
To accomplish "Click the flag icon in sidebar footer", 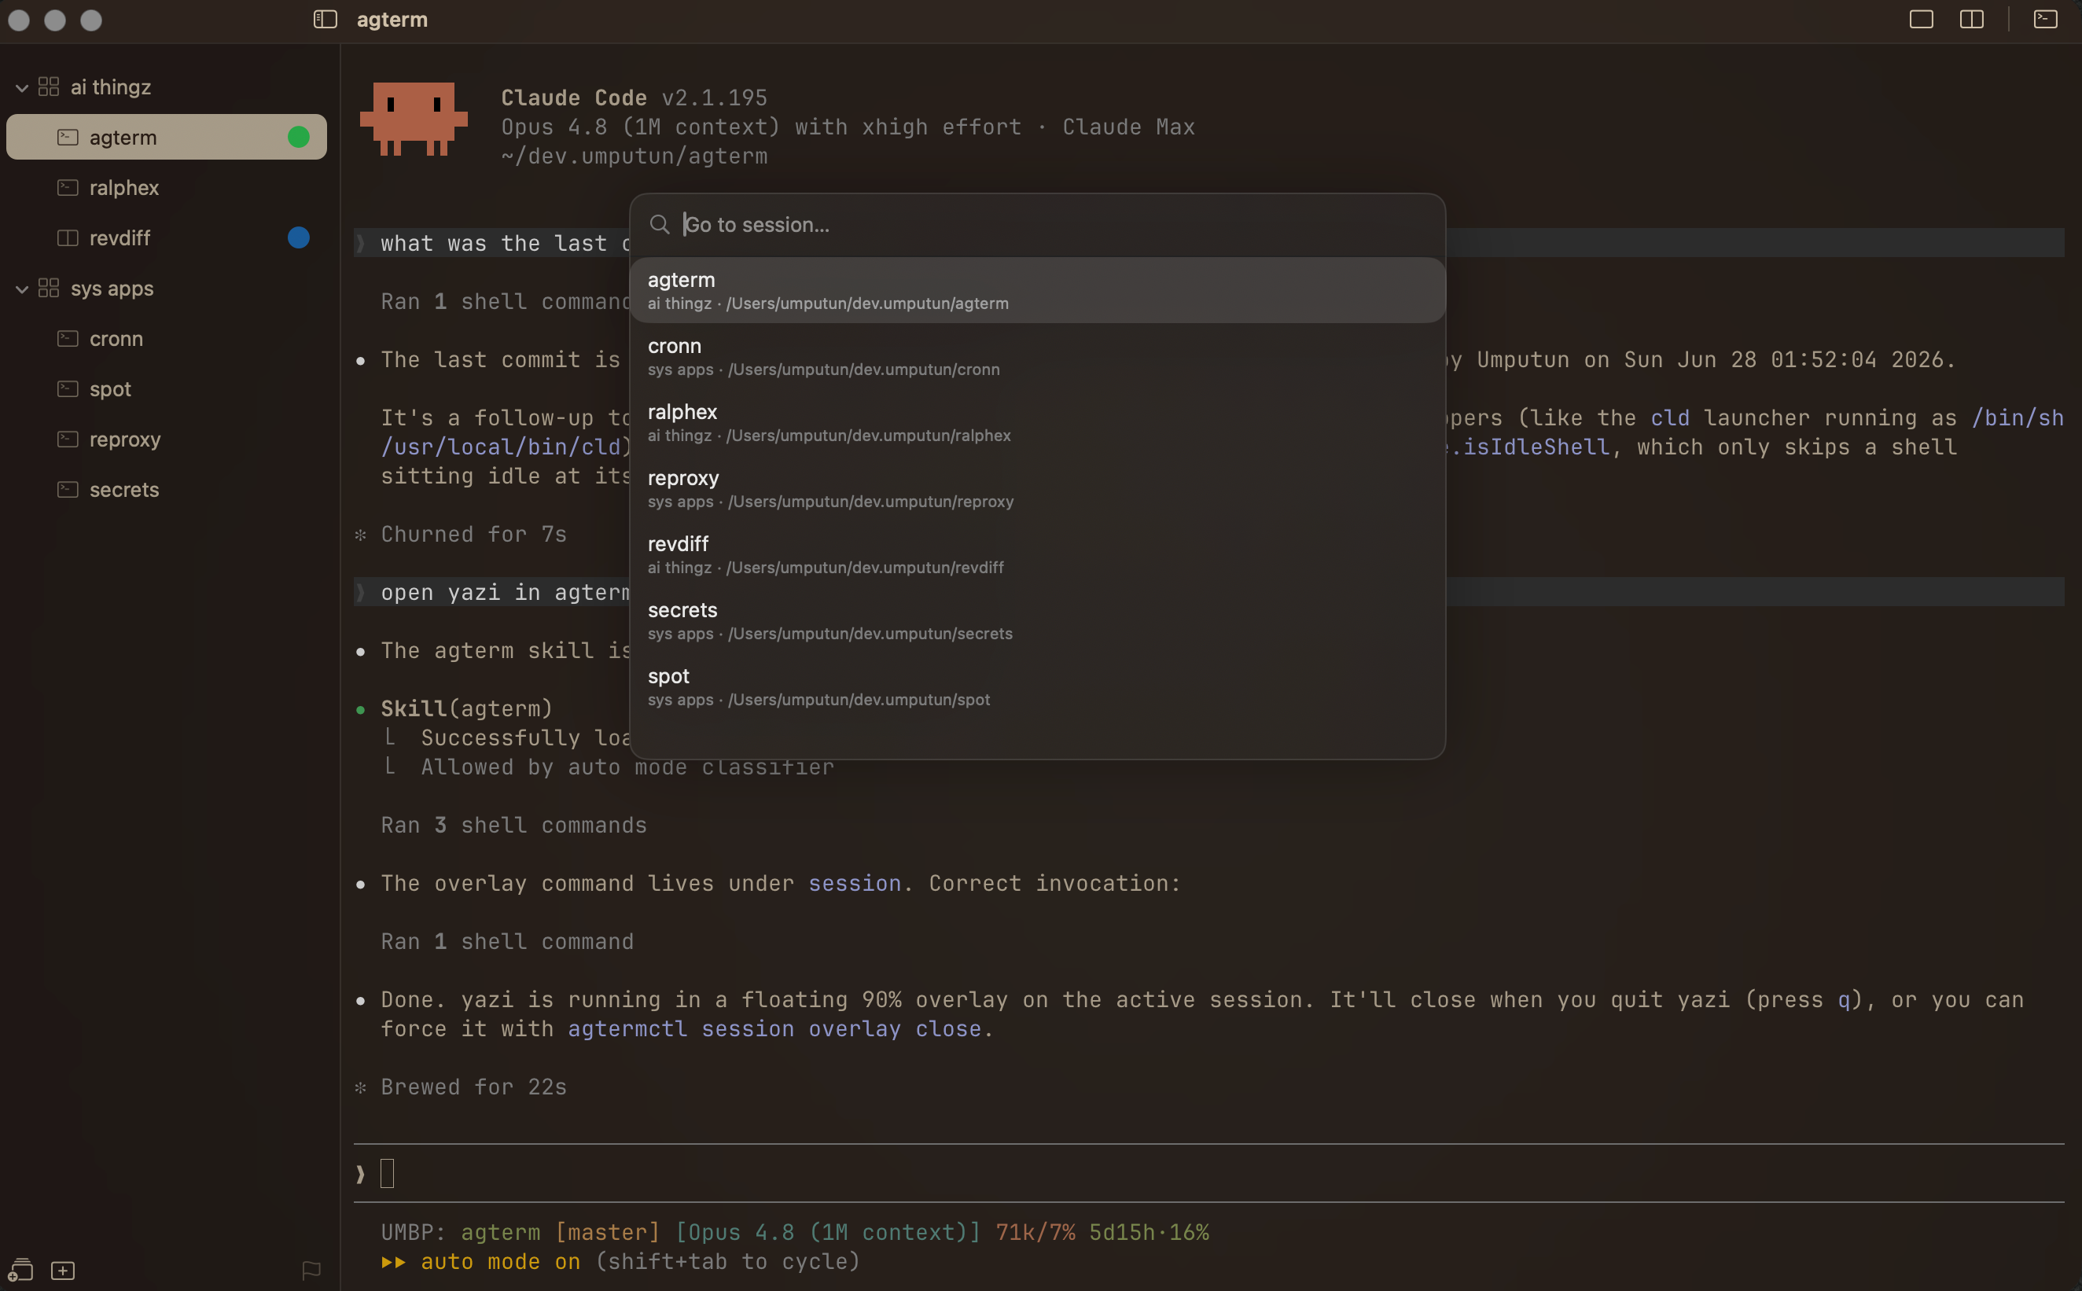I will point(311,1271).
